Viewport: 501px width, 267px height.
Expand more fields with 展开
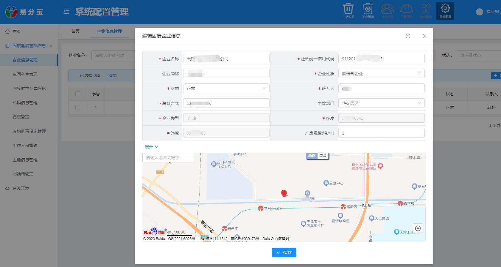151,147
